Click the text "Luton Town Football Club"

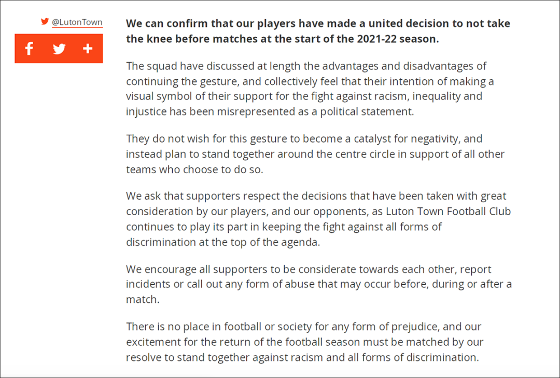pyautogui.click(x=448, y=211)
